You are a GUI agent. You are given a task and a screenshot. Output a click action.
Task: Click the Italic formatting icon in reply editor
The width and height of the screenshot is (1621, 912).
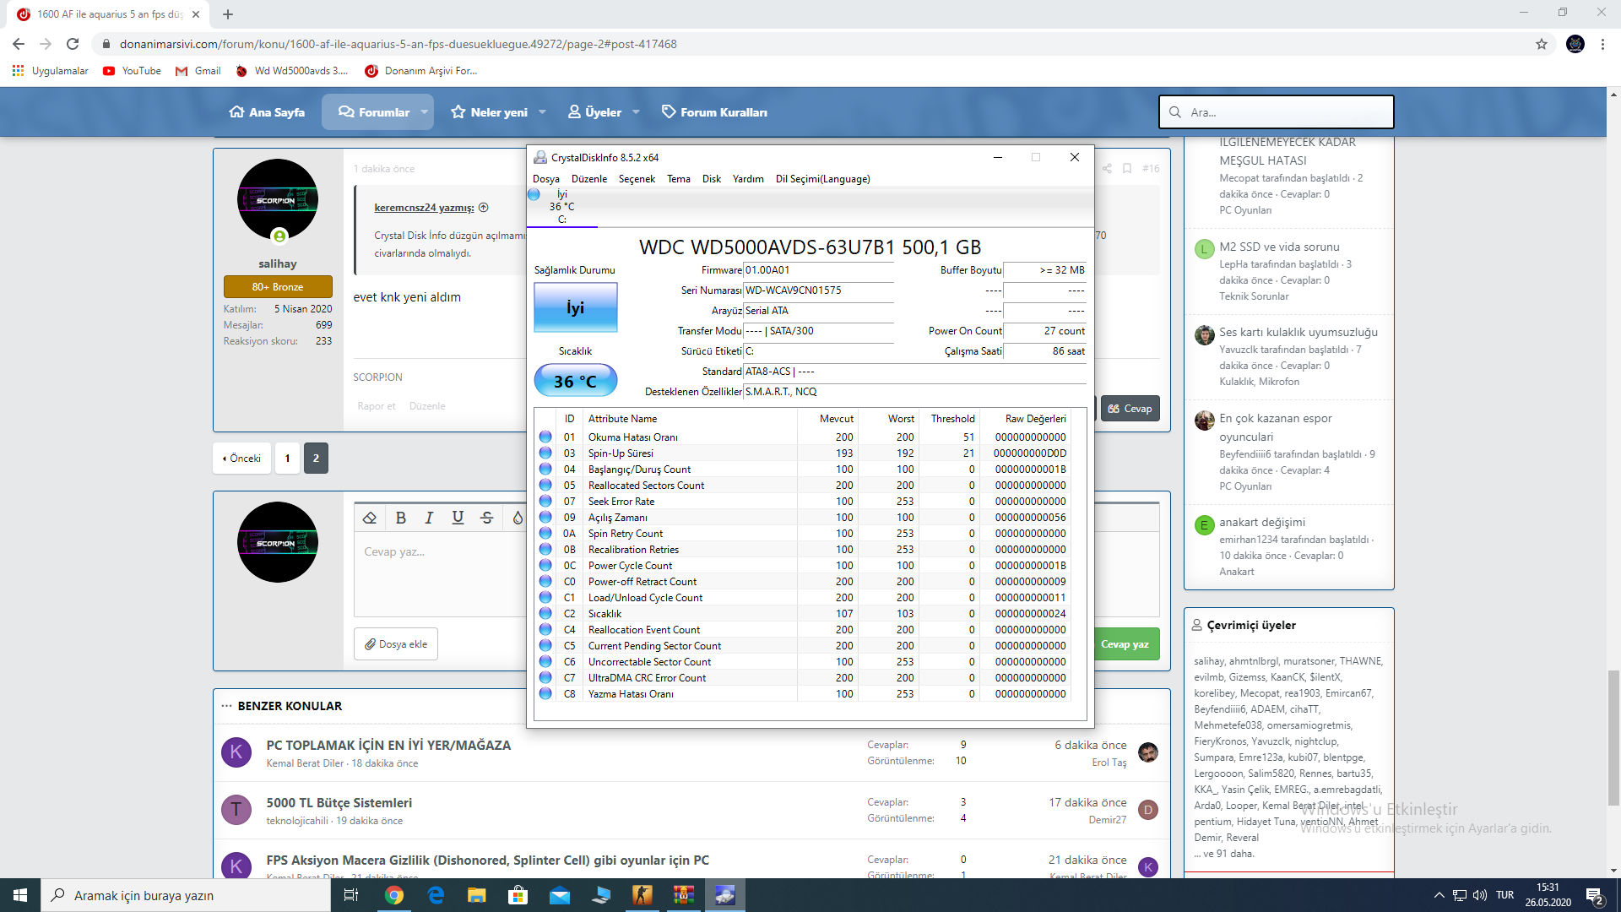pos(429,518)
